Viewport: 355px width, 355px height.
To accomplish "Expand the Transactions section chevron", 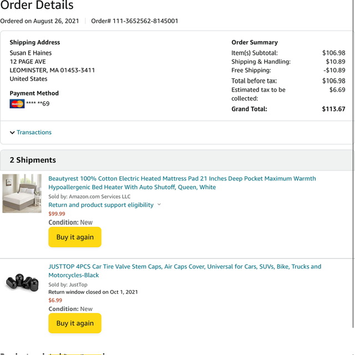I will 12,133.
